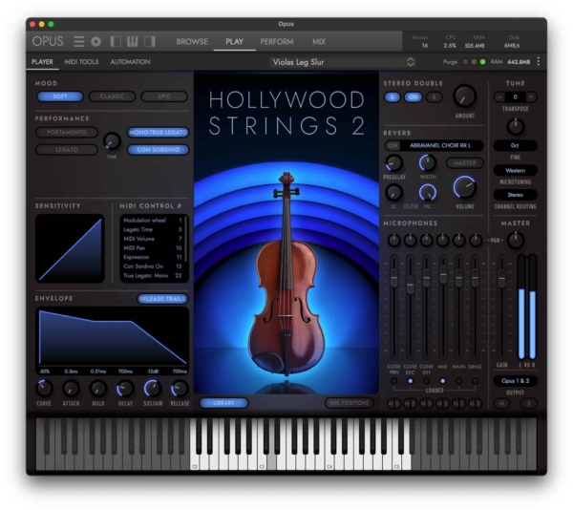The image size is (573, 510).
Task: Open the three-dot instrument options menu
Action: tap(539, 62)
